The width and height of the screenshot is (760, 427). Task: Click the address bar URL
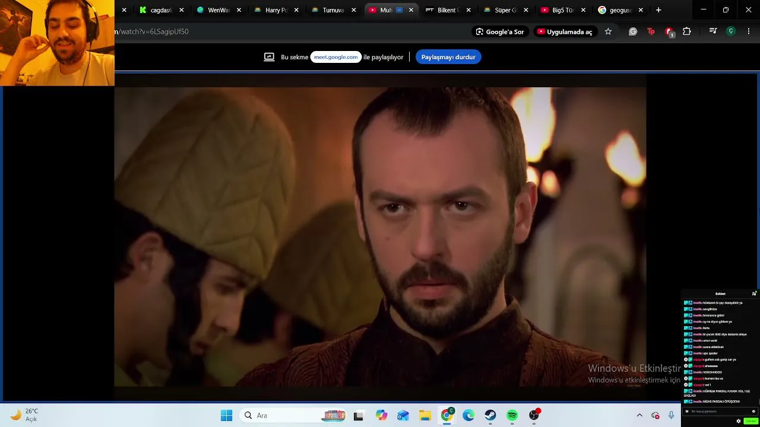tap(151, 31)
